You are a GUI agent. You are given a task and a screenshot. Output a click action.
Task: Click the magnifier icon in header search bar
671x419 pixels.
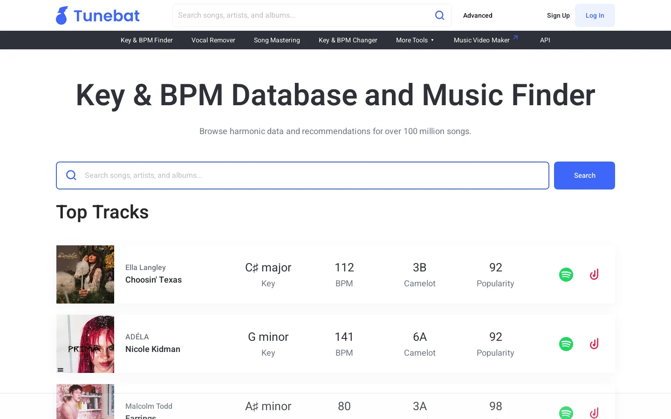[439, 15]
